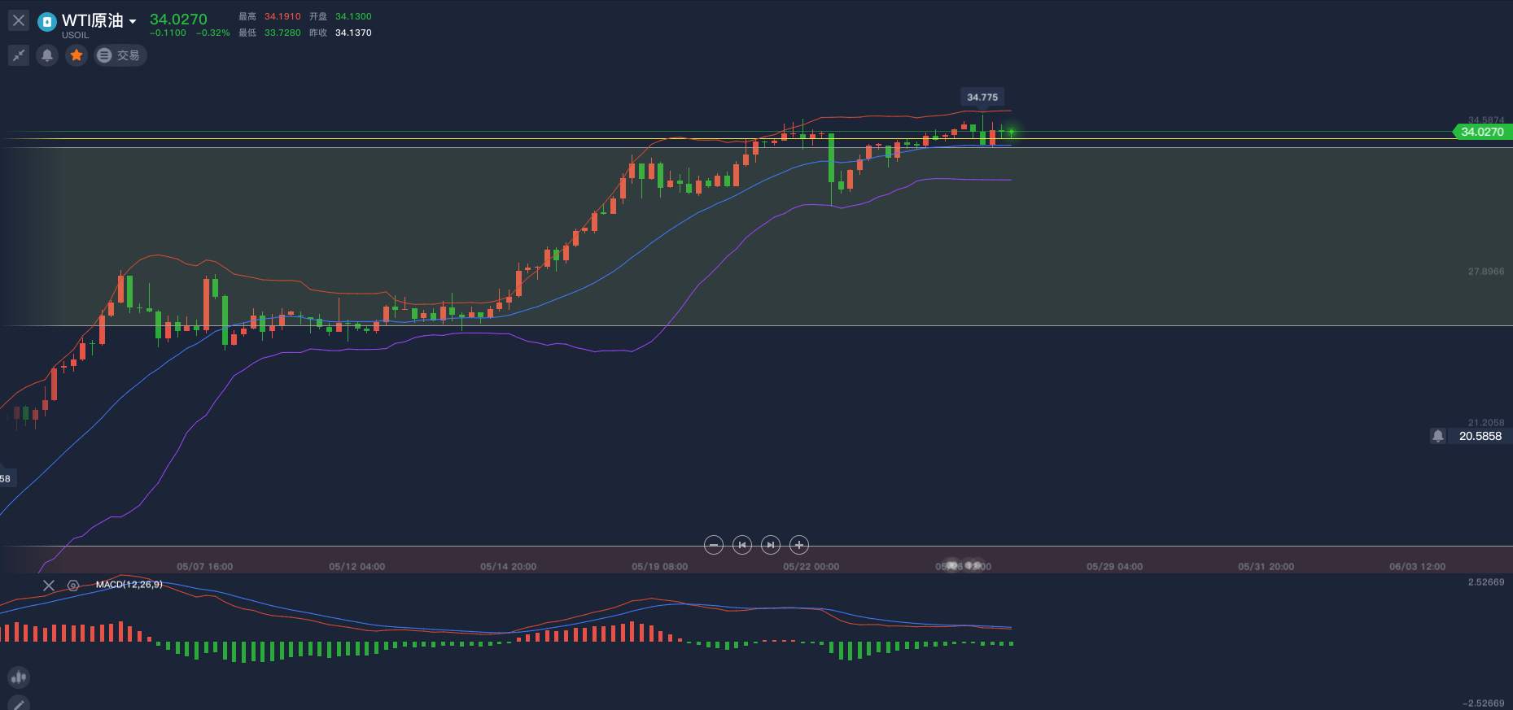Image resolution: width=1513 pixels, height=710 pixels.
Task: Click the 05/22 00:00 time axis label
Action: [x=811, y=566]
